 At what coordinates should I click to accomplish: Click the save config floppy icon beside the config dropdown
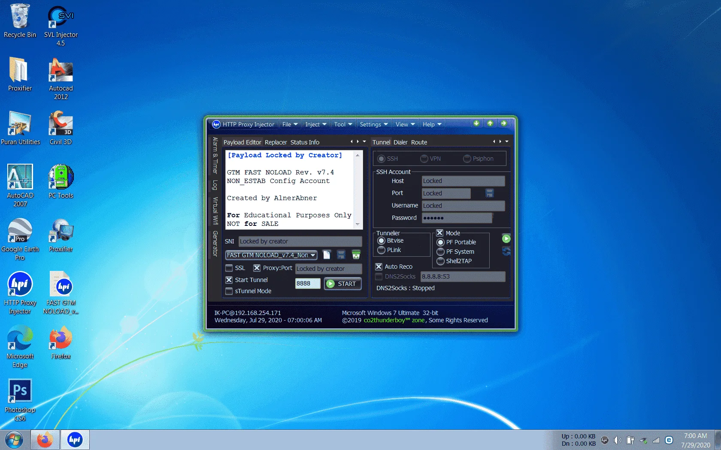click(341, 255)
